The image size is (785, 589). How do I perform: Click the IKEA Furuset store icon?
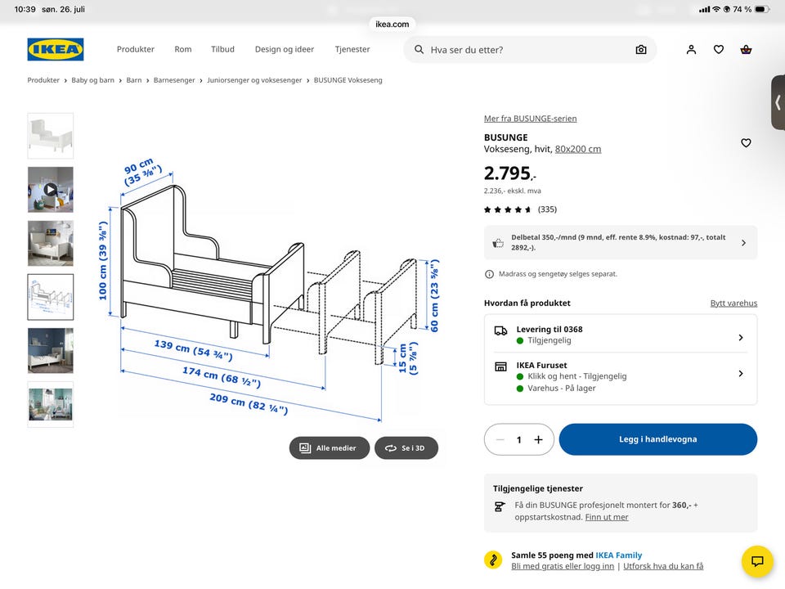500,366
